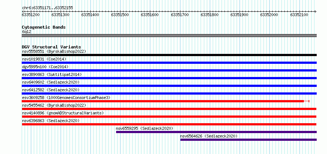Click the 6q12 band label
The image size is (327, 154).
tap(26, 32)
